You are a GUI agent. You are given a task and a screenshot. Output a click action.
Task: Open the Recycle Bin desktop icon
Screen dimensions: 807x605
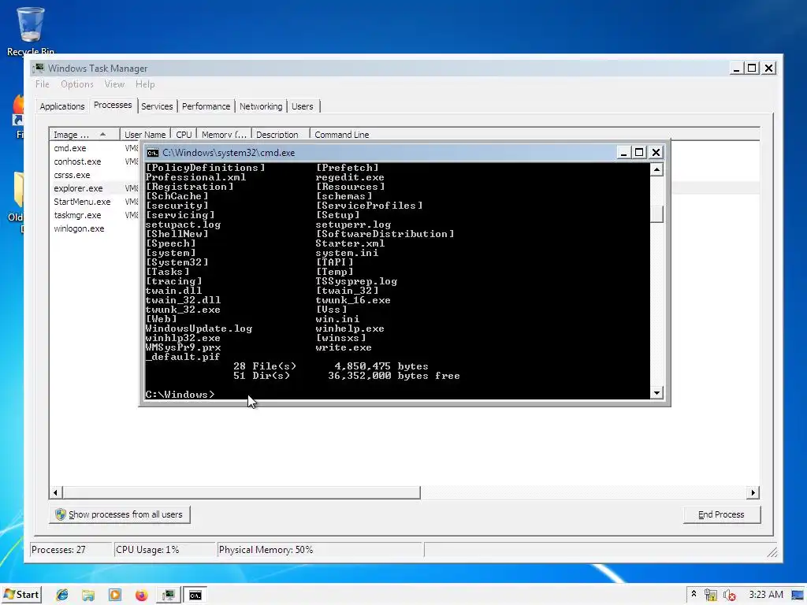point(31,30)
